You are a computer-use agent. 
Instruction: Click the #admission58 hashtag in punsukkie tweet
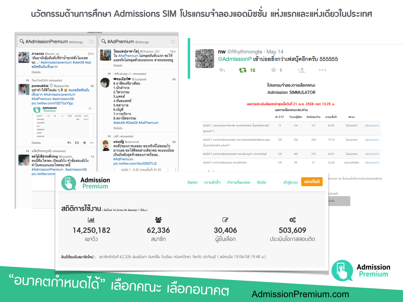63,99
